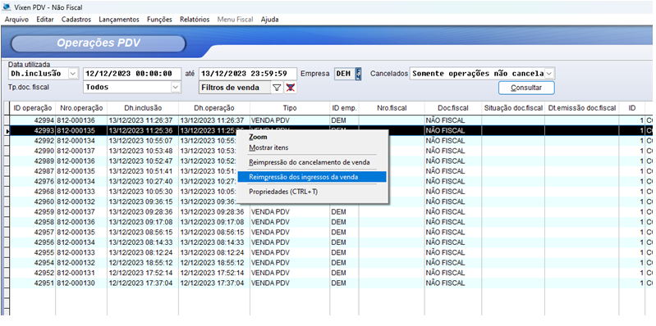Click the end date field 13/12/2023 23:59:59
This screenshot has height=326, width=656.
[x=248, y=74]
